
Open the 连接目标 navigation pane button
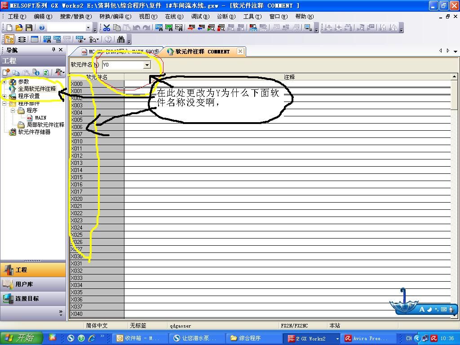pos(33,299)
